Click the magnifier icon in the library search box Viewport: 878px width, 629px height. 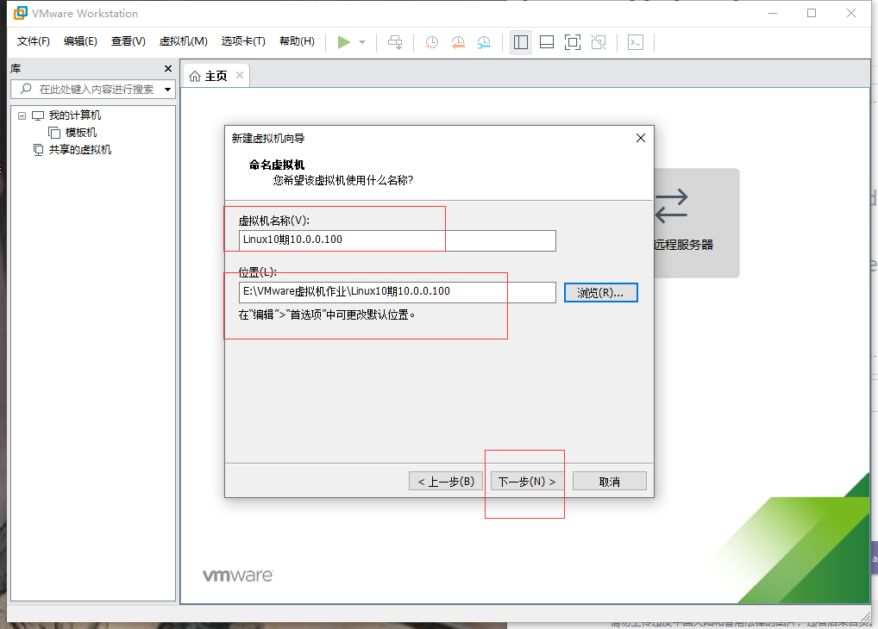pos(26,89)
